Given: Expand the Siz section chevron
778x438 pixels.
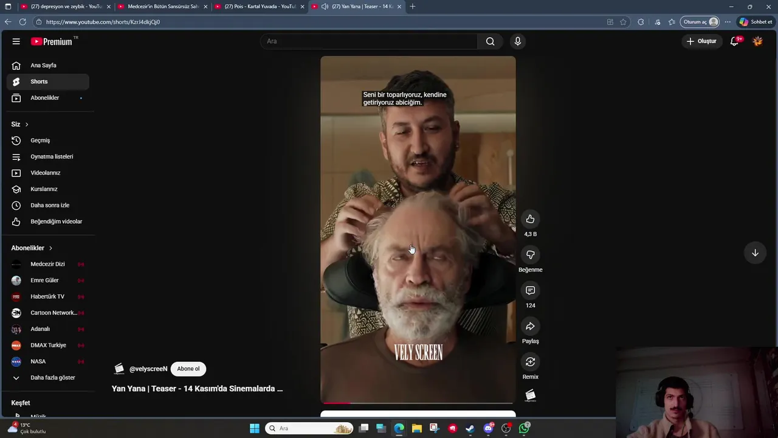Looking at the screenshot, I should pyautogui.click(x=27, y=124).
